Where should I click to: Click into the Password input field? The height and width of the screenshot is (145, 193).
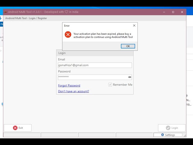[95, 77]
